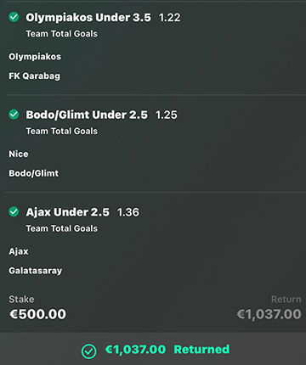Click Team Total Goals under Ajax Under 2.5
This screenshot has width=306, height=365.
click(62, 228)
